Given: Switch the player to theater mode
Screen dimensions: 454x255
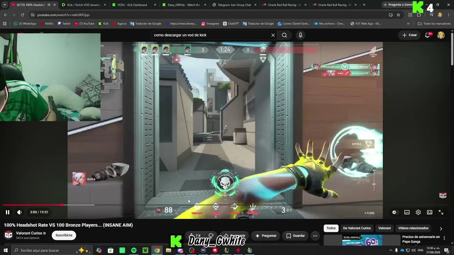Looking at the screenshot, I should 430,212.
